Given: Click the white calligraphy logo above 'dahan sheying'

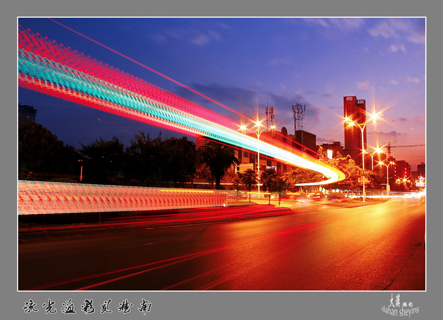Looking at the screenshot, I should (395, 301).
